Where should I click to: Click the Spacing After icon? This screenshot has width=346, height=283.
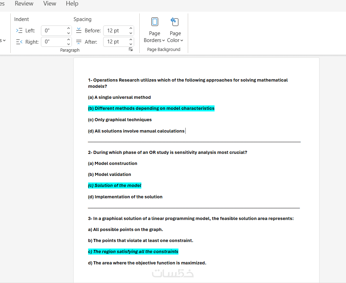[x=79, y=42]
